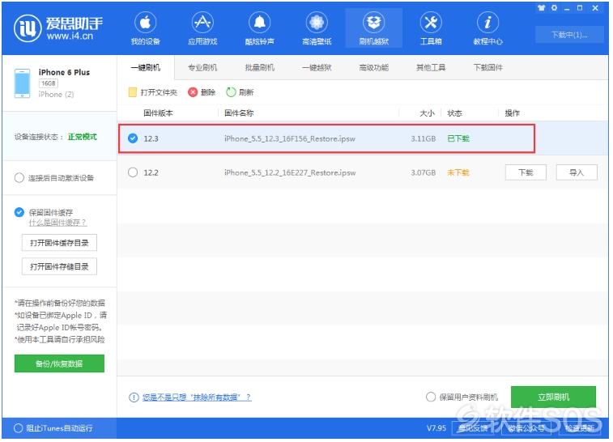
Task: Open 酷炫铃声 ringtones section
Action: coord(260,28)
